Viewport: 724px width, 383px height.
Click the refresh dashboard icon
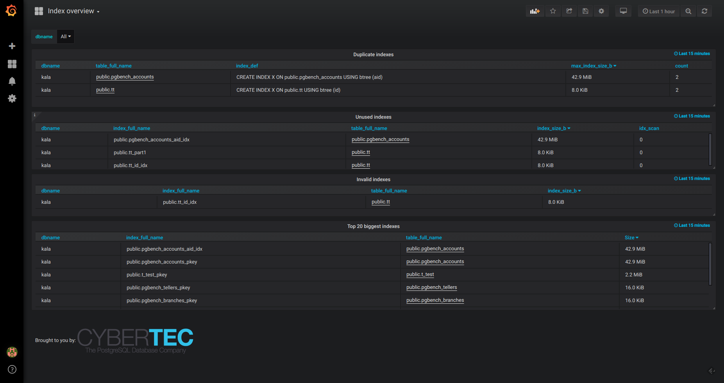[x=704, y=11]
